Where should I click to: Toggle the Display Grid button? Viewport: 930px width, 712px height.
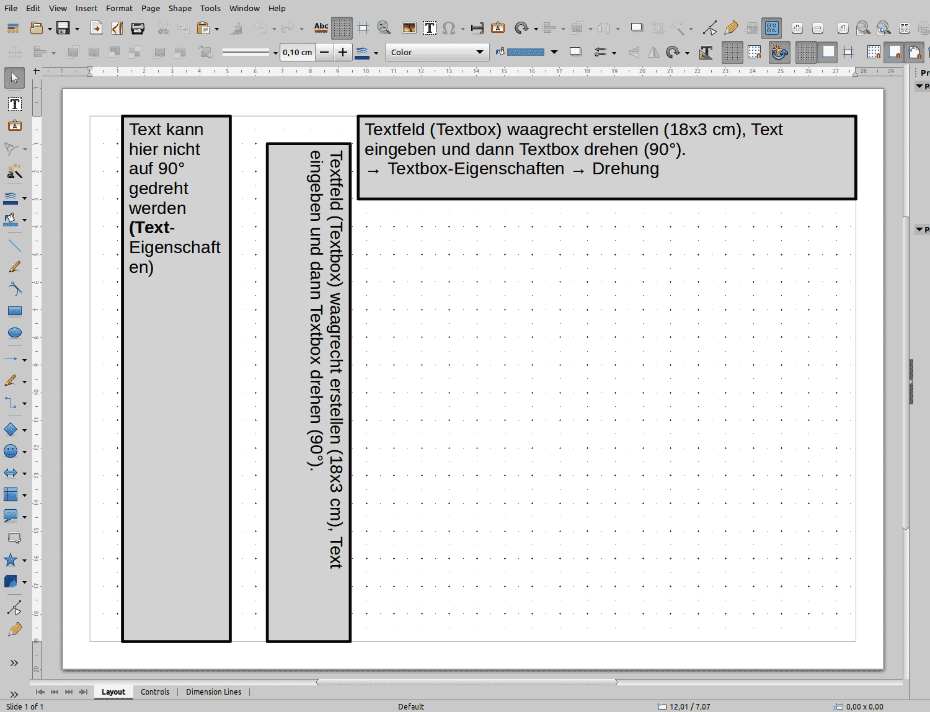pyautogui.click(x=342, y=28)
